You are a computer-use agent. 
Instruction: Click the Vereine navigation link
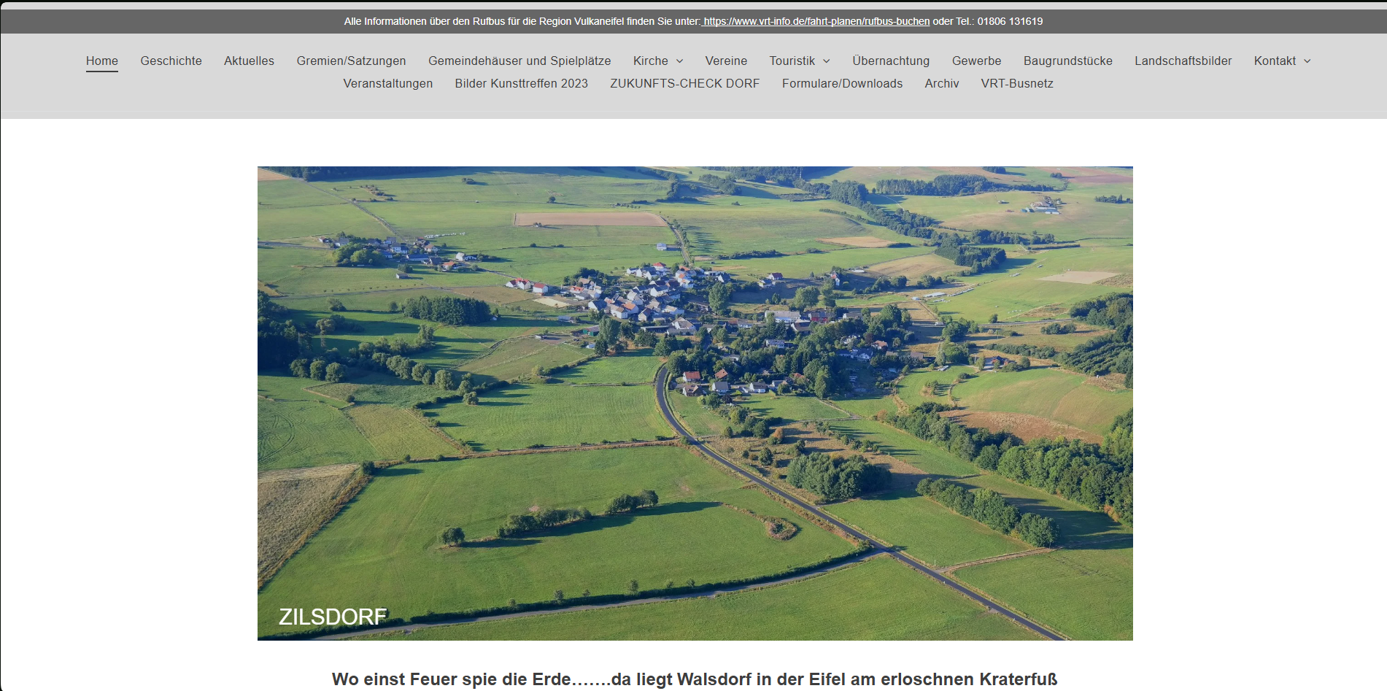click(x=726, y=61)
